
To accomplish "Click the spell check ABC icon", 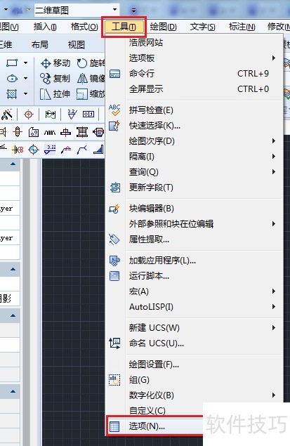I will coord(114,110).
